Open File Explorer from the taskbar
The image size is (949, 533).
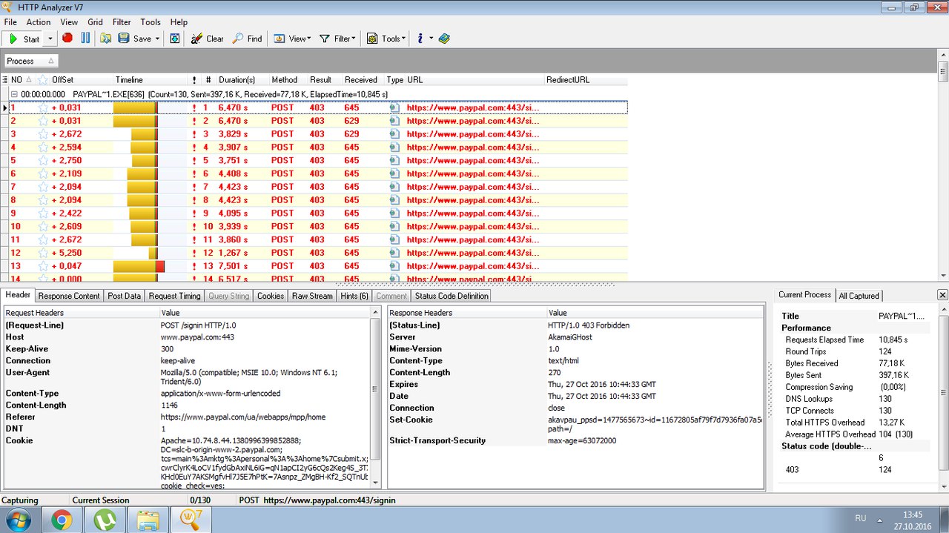(x=148, y=520)
